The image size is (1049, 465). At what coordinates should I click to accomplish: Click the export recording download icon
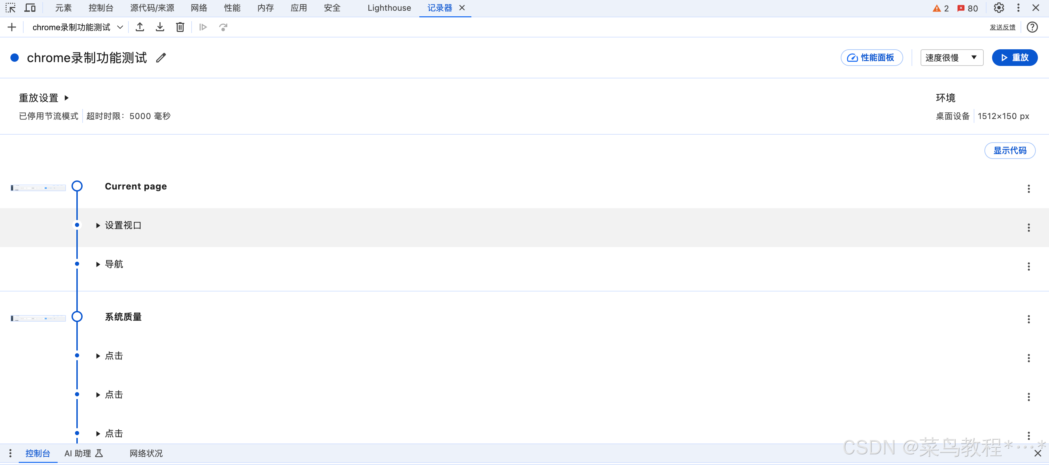[x=160, y=27]
